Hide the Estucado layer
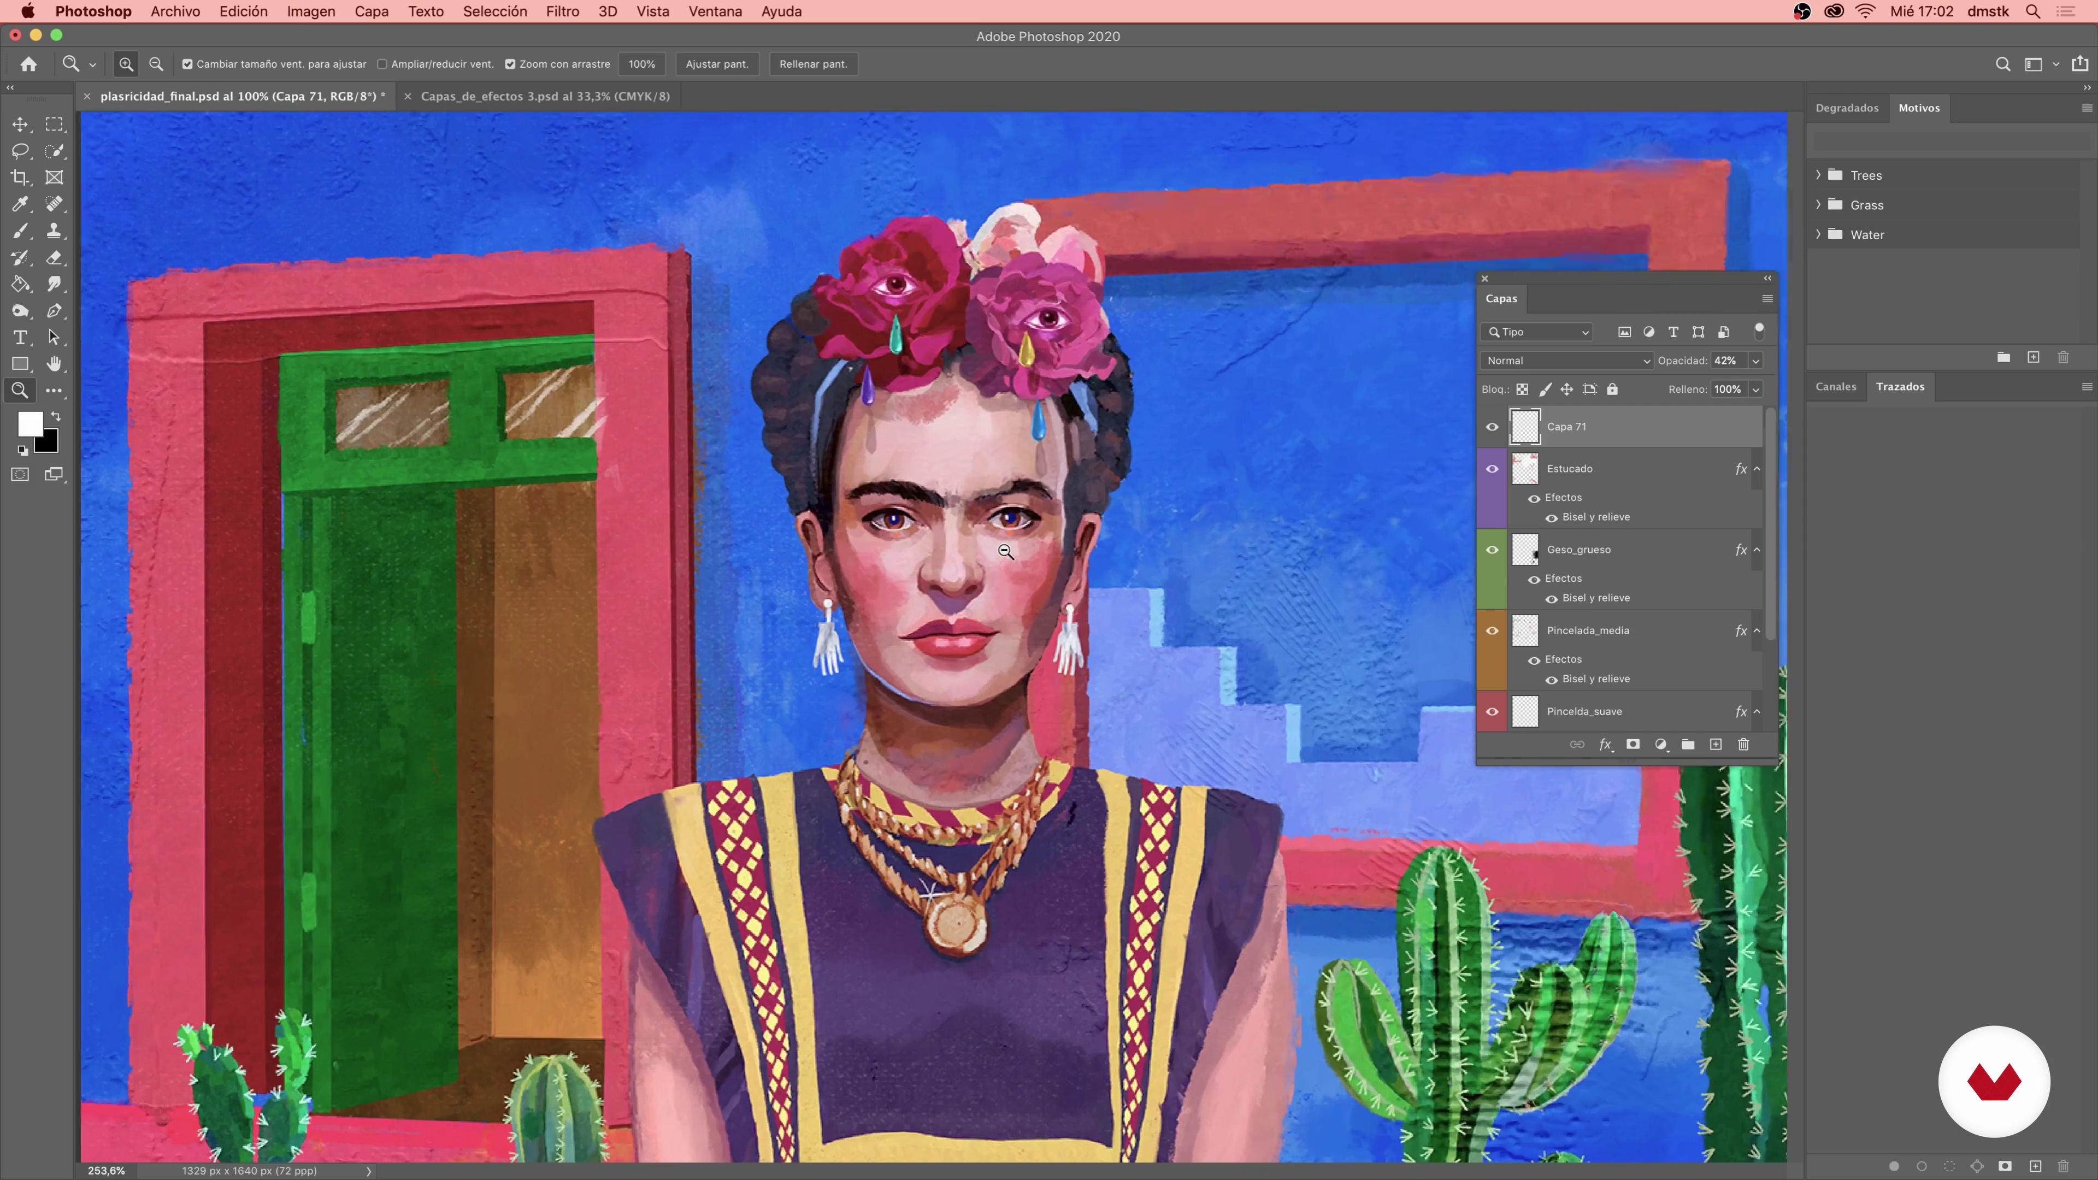 [1492, 469]
